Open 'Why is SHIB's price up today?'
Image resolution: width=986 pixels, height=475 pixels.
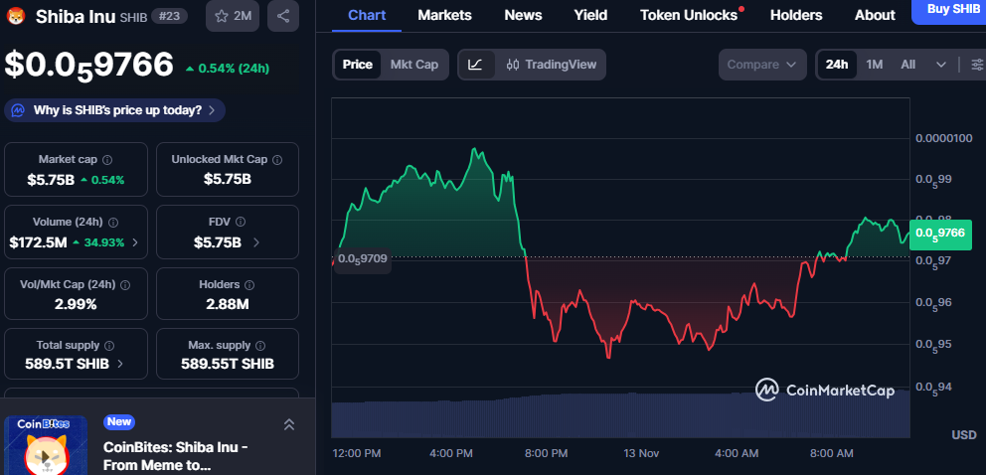(115, 110)
